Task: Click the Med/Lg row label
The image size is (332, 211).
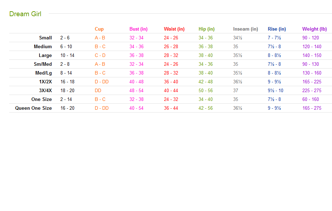Action: (44, 73)
